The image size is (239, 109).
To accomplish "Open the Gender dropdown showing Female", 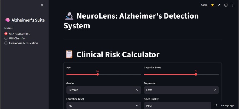I will click(x=104, y=90).
